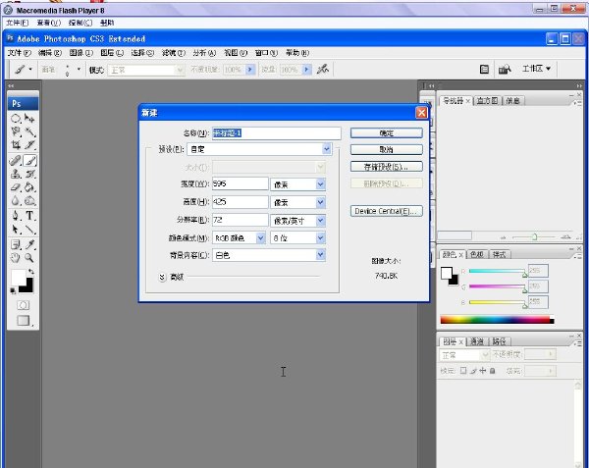Select the Path Selection tool
The width and height of the screenshot is (589, 468).
(x=16, y=230)
